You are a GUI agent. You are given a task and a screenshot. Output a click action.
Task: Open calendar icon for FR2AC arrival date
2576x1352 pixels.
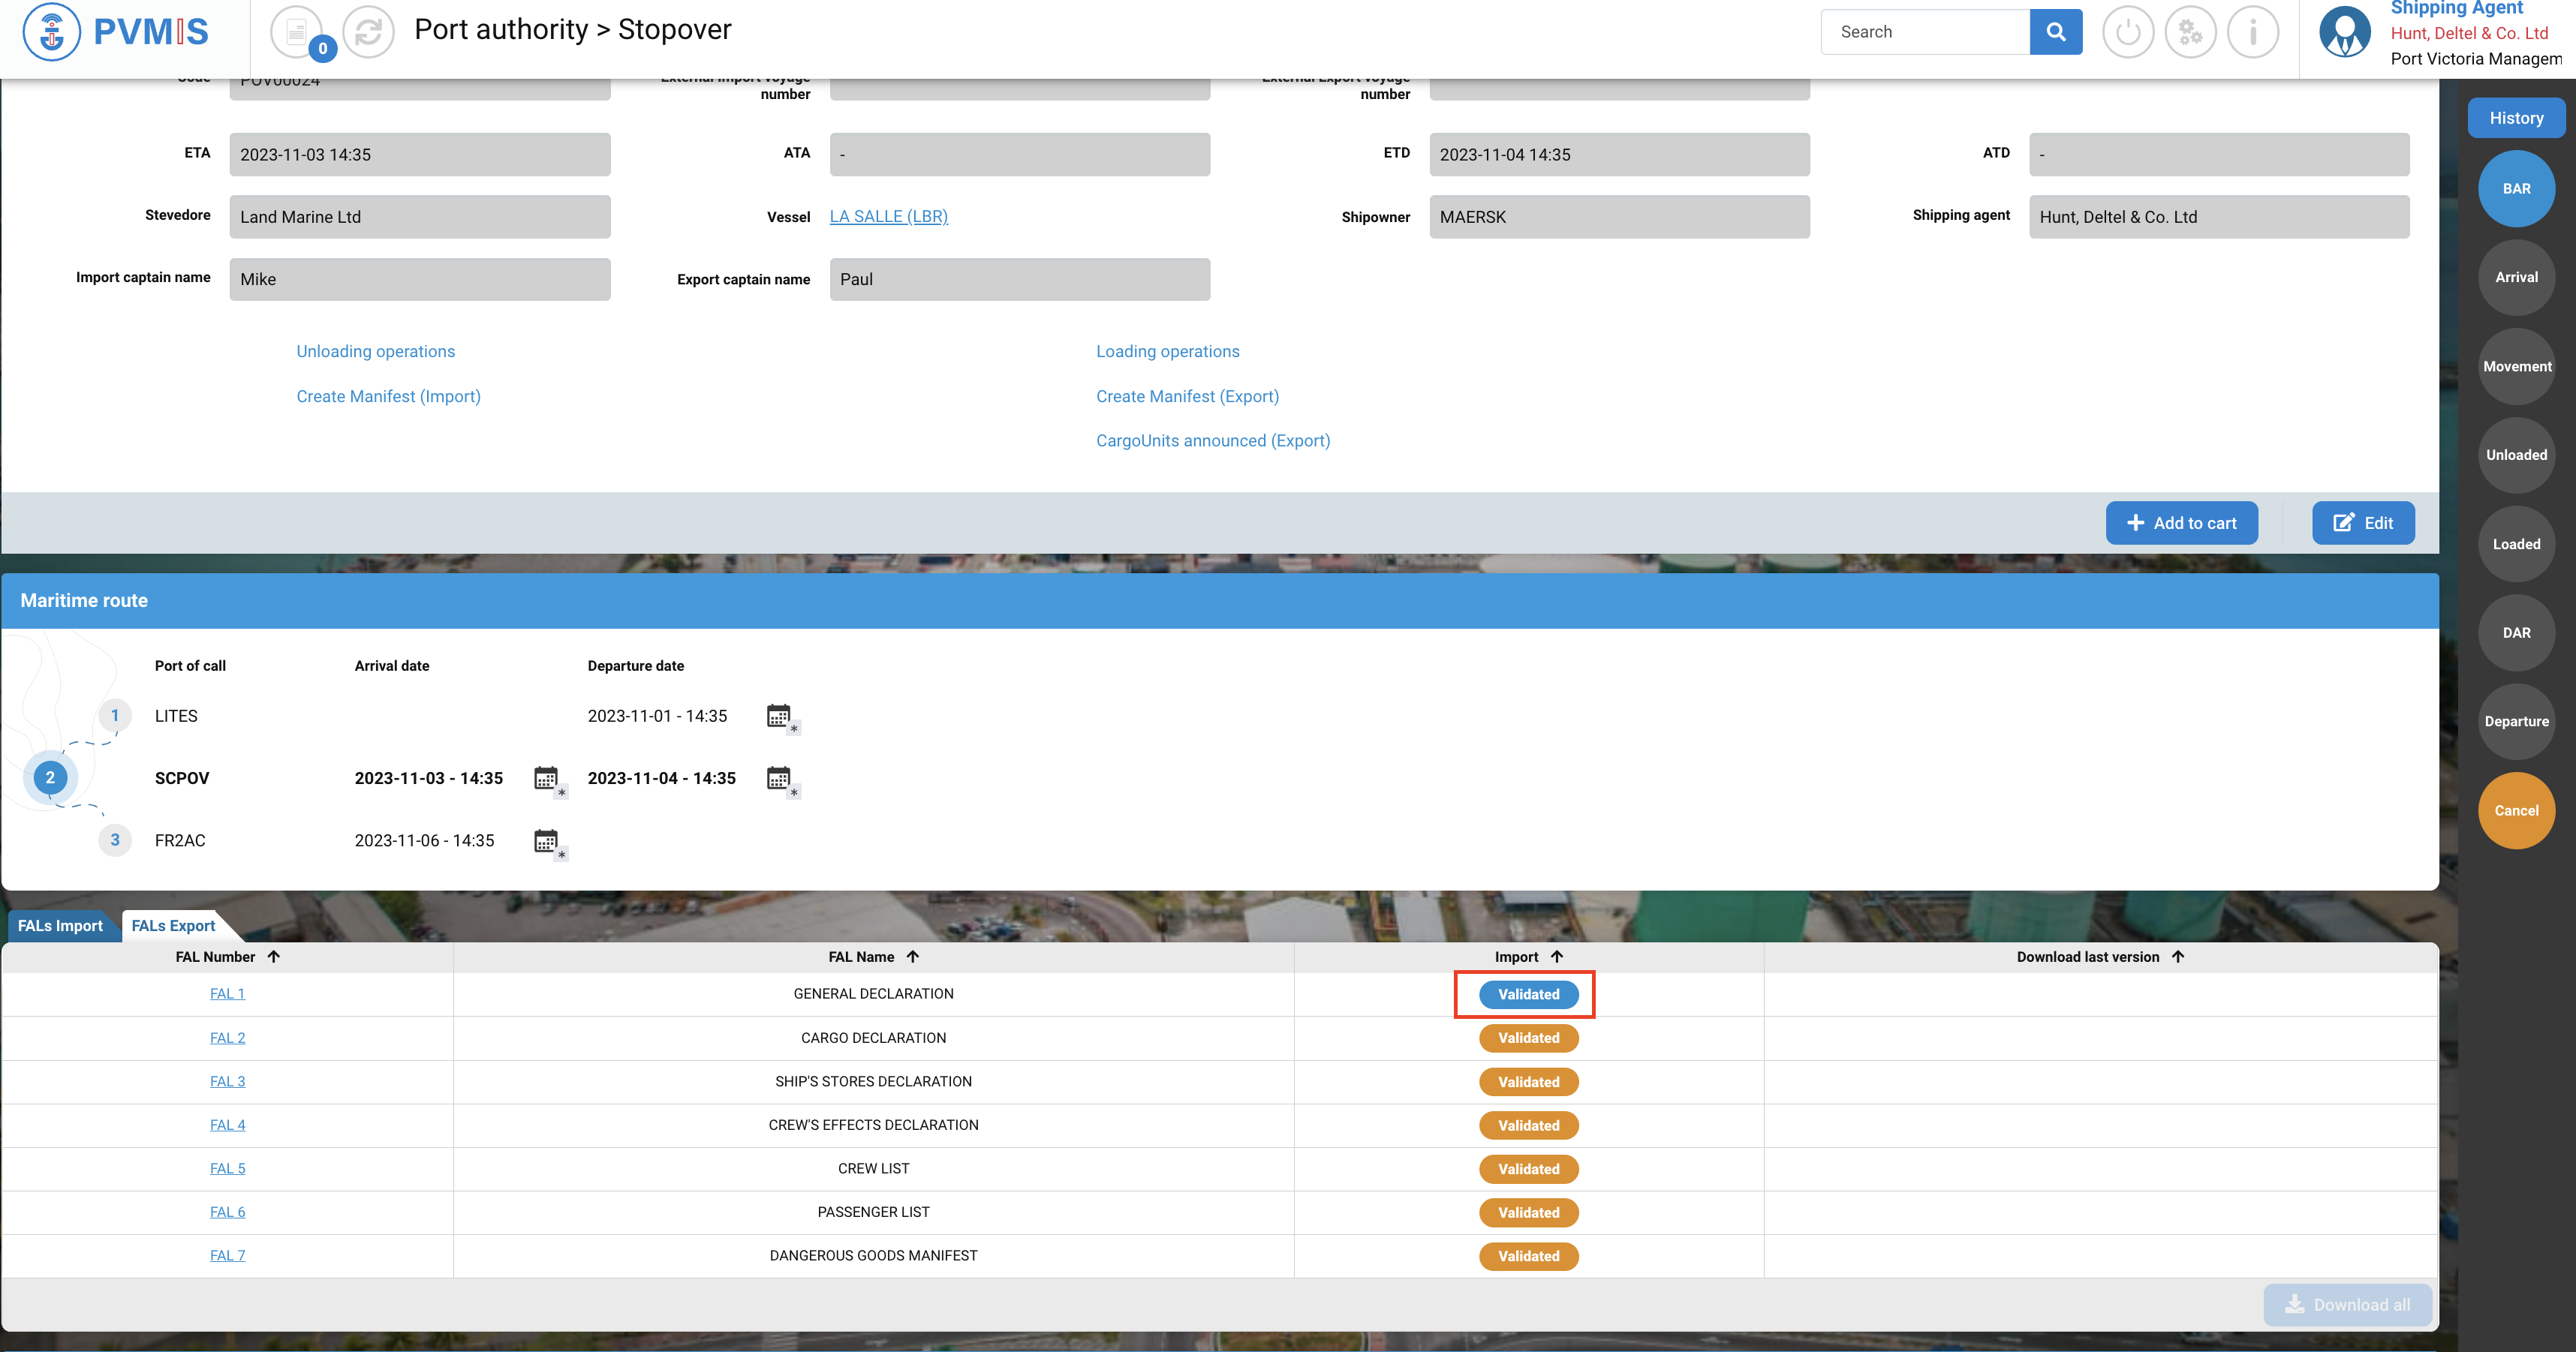(x=546, y=840)
